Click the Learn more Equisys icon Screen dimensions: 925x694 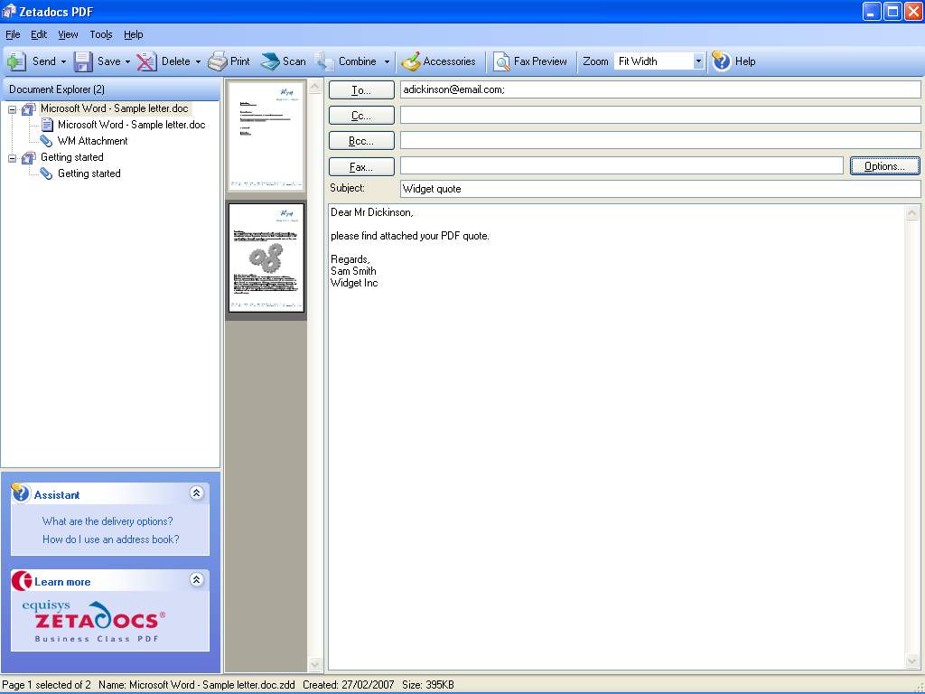click(22, 581)
